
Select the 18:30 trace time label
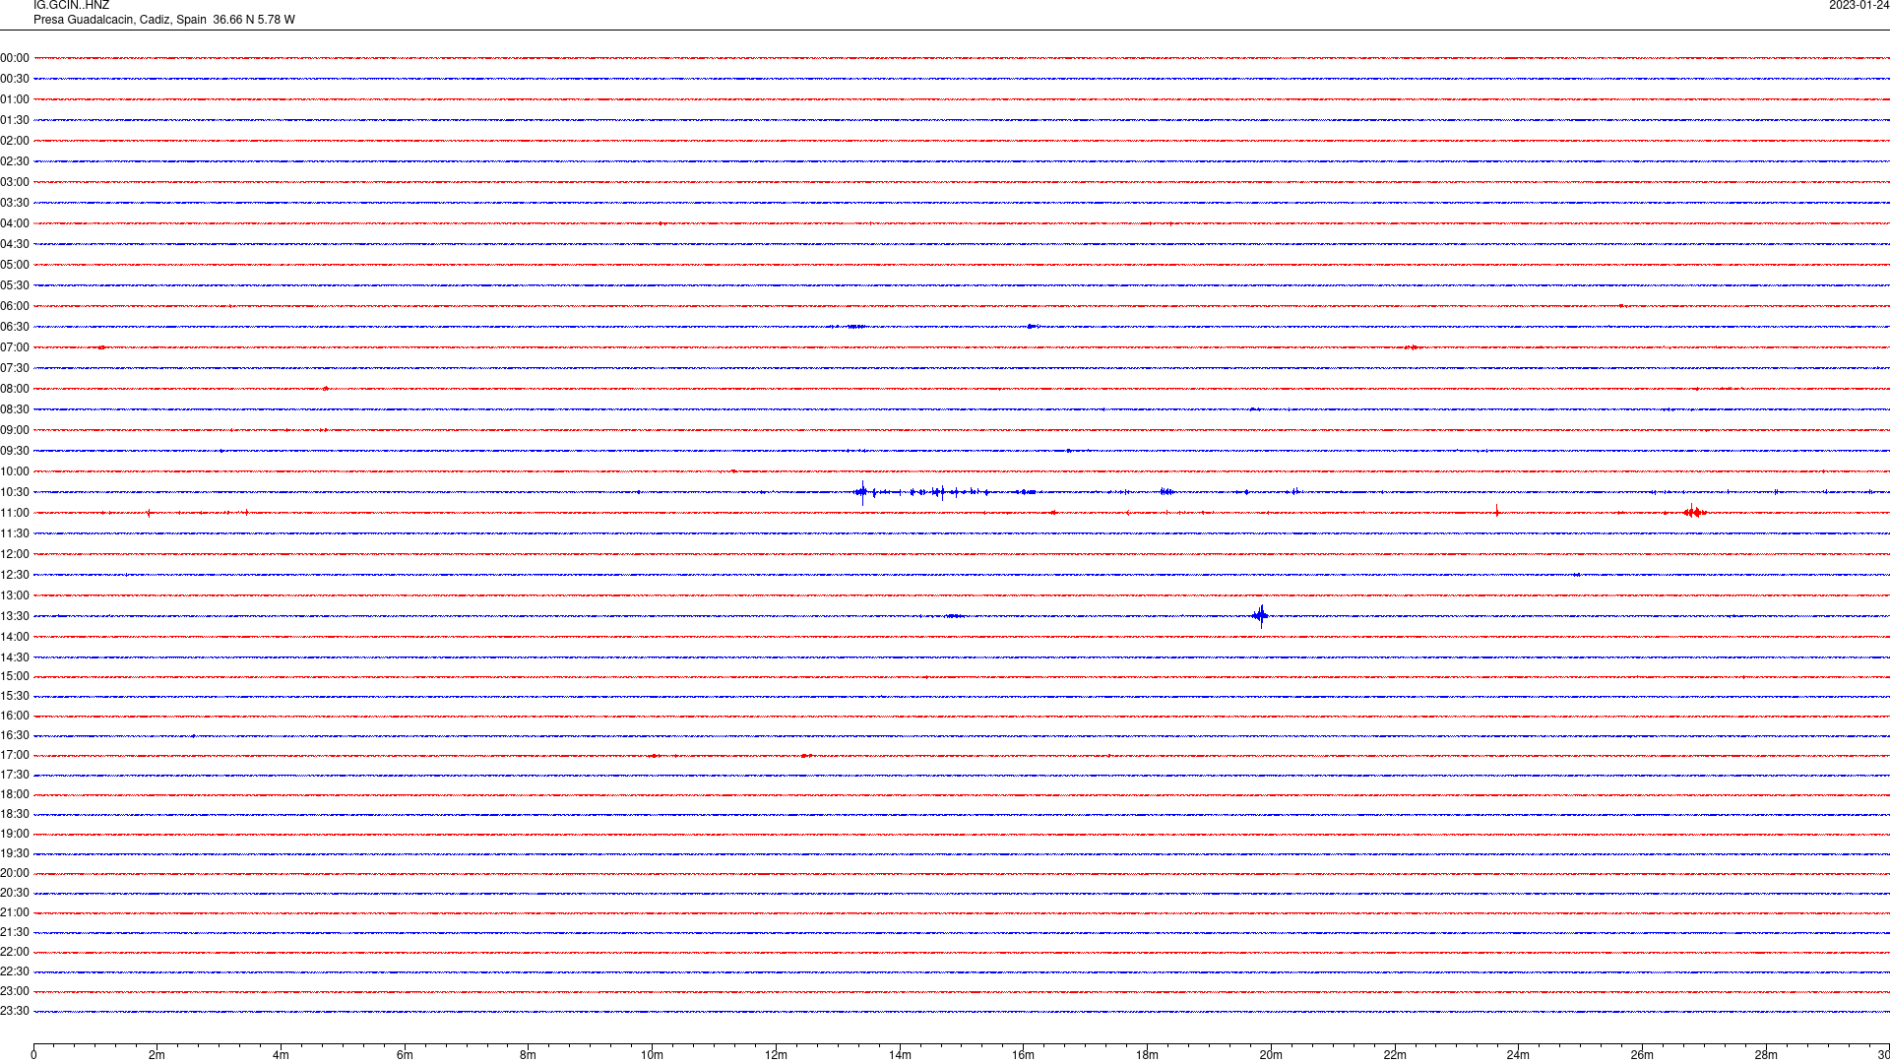tap(15, 814)
